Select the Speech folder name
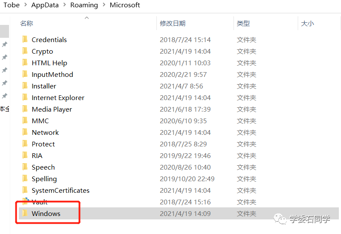341x234 pixels. tap(43, 167)
